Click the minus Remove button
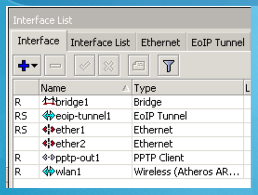The height and width of the screenshot is (195, 258). (55, 65)
